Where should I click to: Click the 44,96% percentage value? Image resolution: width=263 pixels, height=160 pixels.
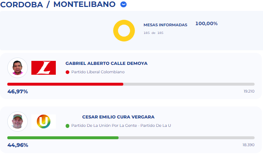18,145
